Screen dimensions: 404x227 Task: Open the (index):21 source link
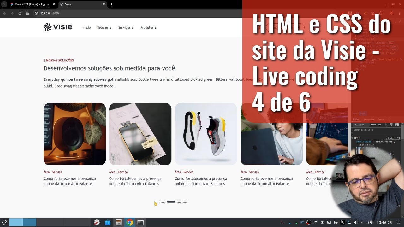pyautogui.click(x=393, y=138)
